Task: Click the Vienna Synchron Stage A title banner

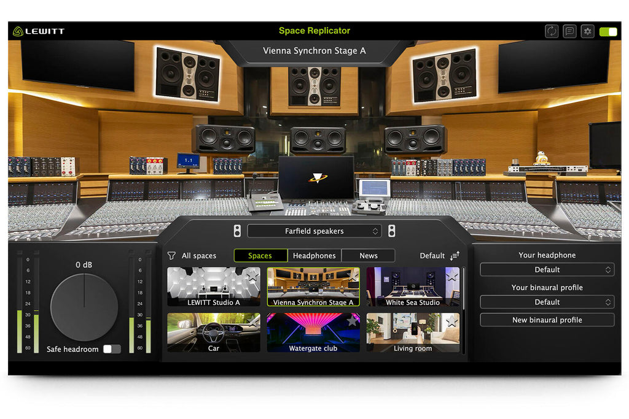Action: 314,51
